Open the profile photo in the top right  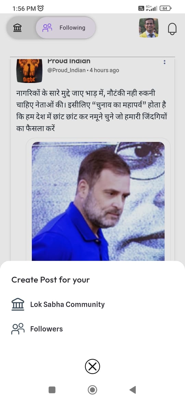149,28
